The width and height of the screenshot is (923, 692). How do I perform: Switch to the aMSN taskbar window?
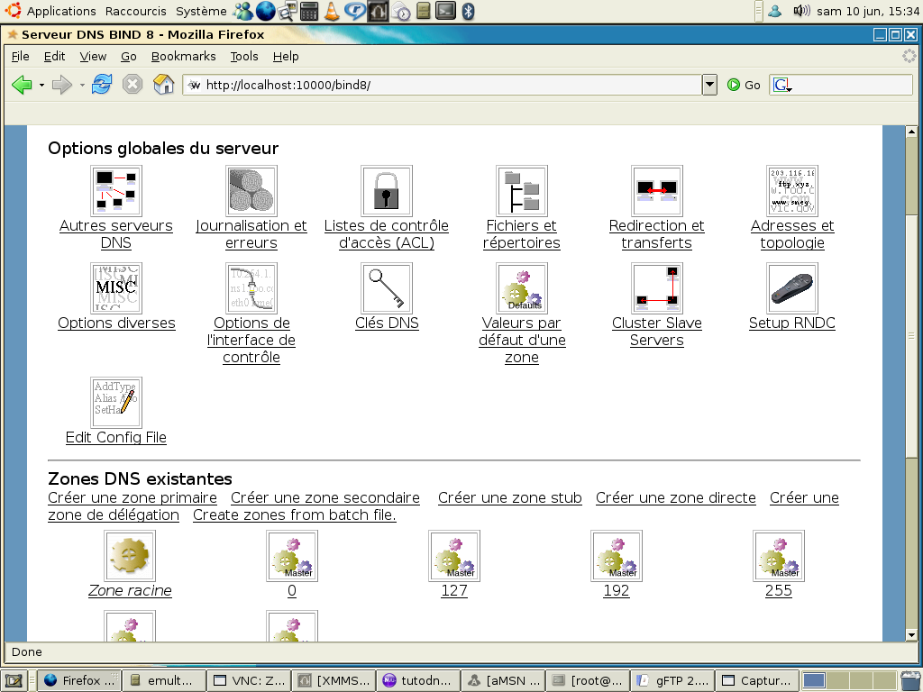pyautogui.click(x=504, y=681)
